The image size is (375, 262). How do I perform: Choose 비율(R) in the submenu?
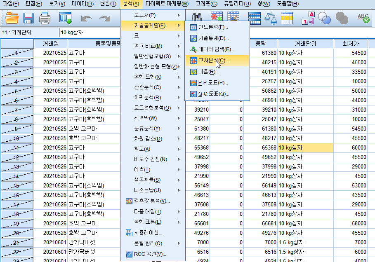217,72
